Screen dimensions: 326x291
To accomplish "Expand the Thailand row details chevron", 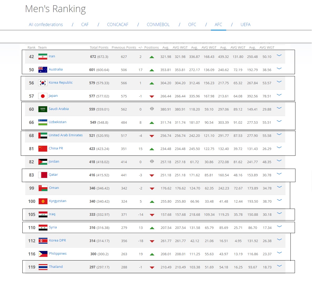I will (279, 266).
